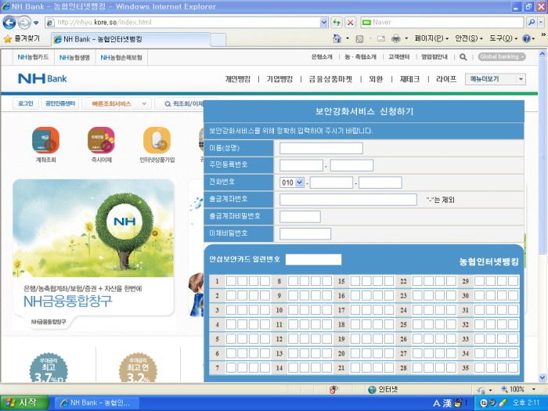Click the middle 전화번호 input field
Screen dimensions: 548x411
pyautogui.click(x=331, y=182)
